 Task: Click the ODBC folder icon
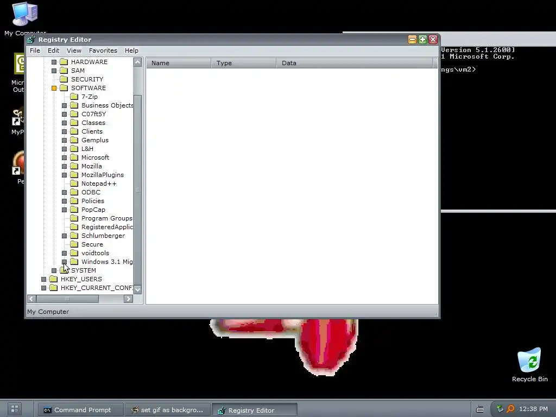(74, 192)
